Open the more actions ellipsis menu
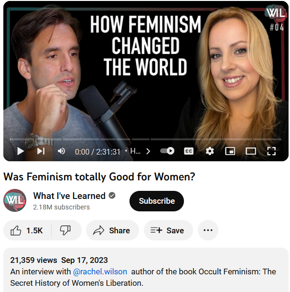The height and width of the screenshot is (292, 290). click(208, 230)
